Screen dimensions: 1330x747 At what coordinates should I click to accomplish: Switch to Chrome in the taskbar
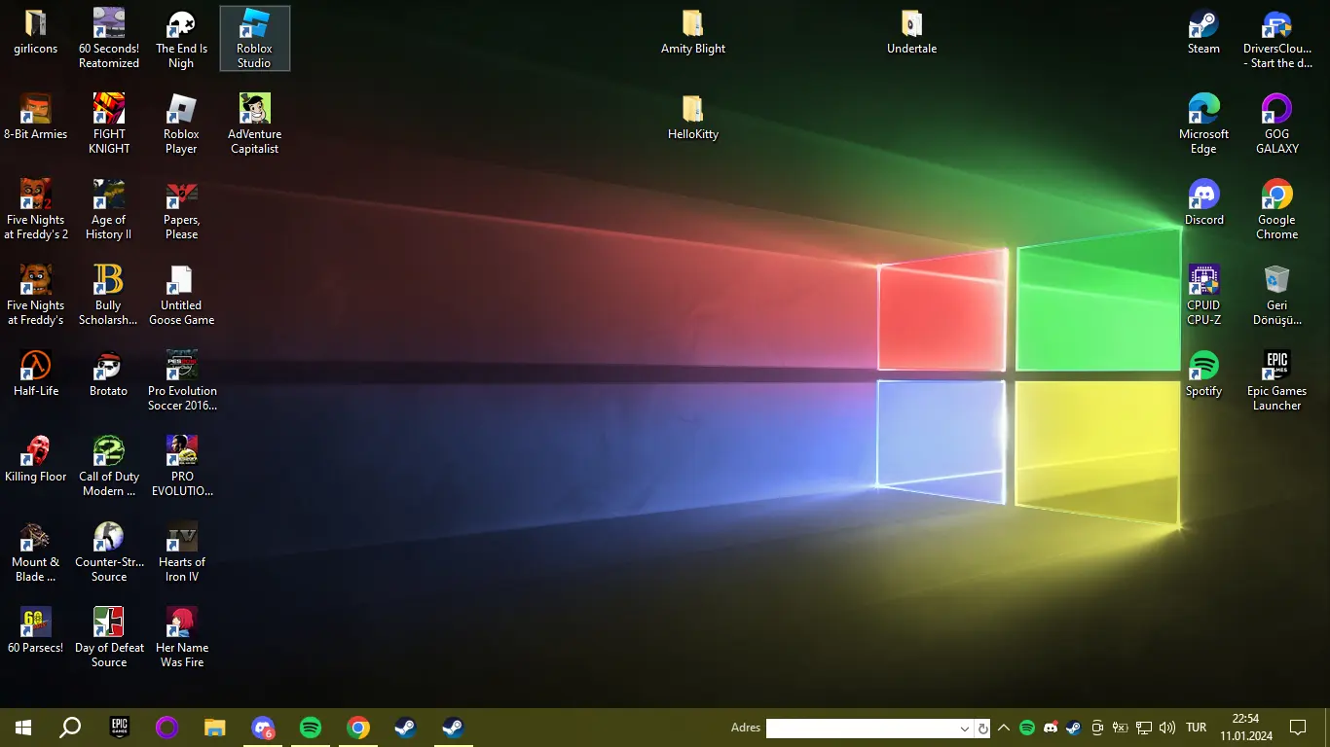coord(358,728)
